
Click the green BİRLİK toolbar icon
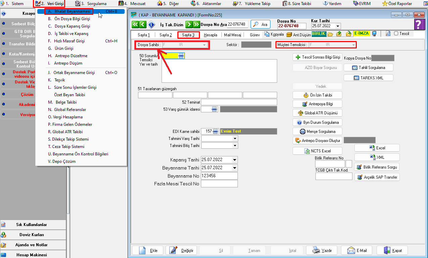tap(319, 34)
